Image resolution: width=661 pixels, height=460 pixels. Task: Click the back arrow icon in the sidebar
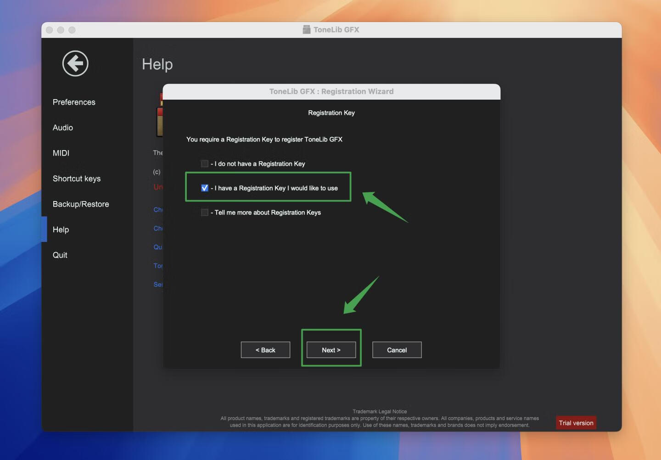click(x=74, y=64)
